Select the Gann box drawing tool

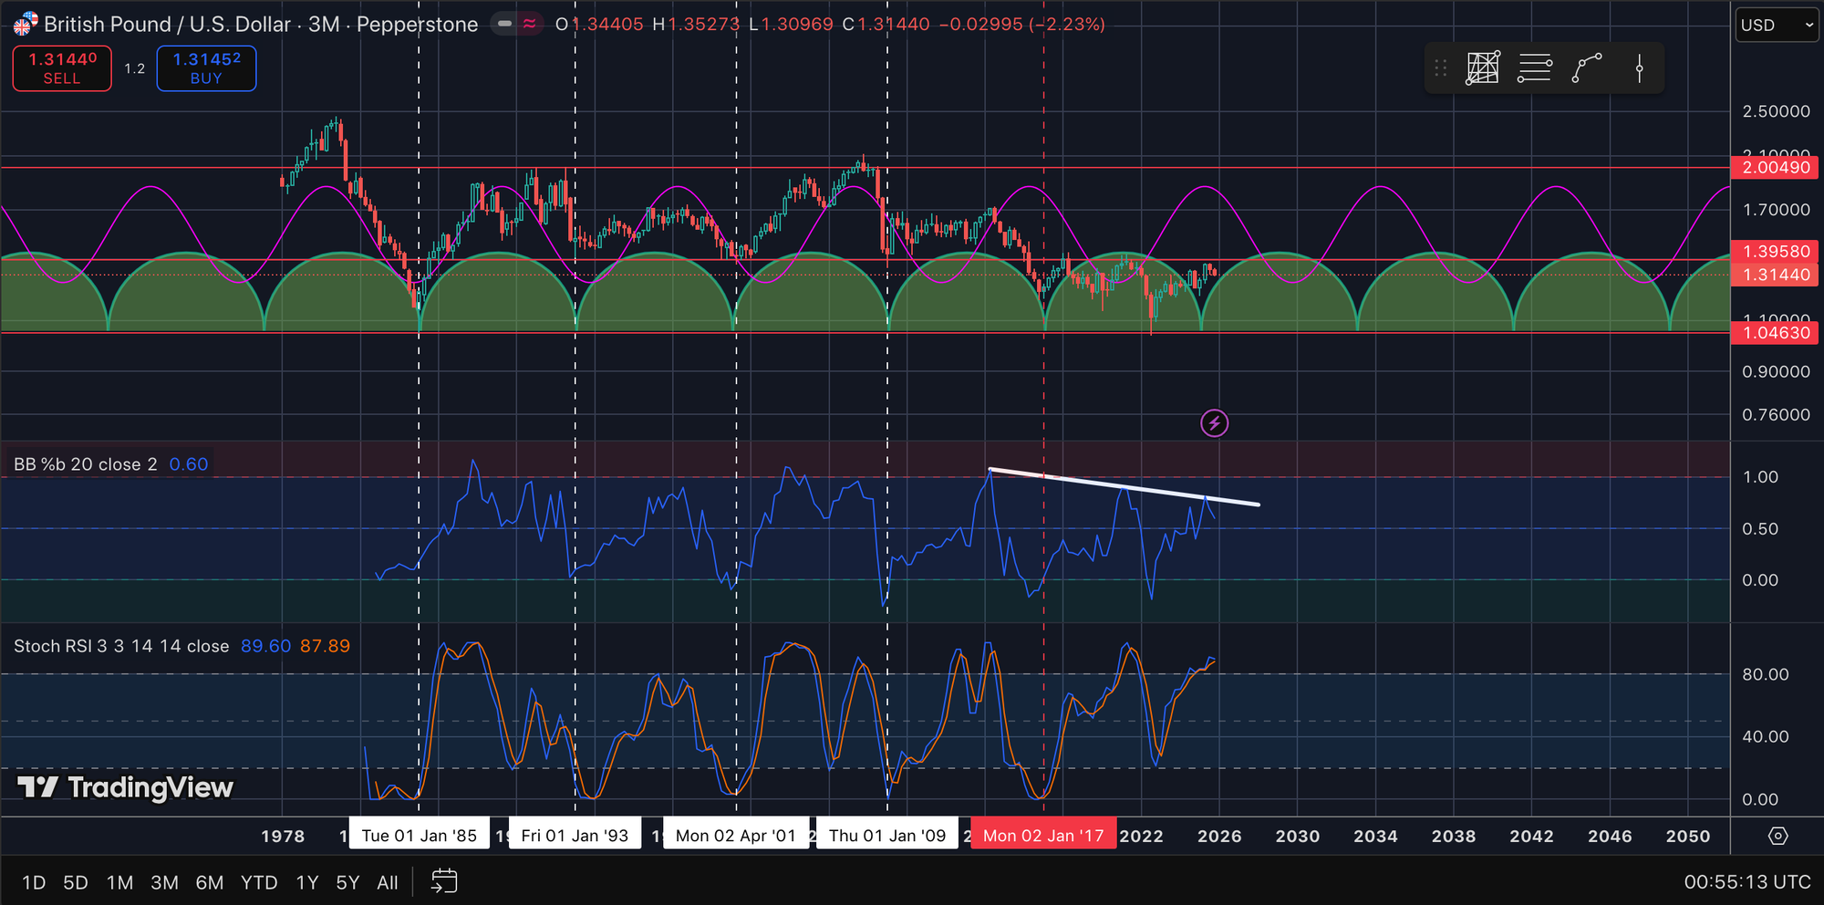pyautogui.click(x=1483, y=68)
